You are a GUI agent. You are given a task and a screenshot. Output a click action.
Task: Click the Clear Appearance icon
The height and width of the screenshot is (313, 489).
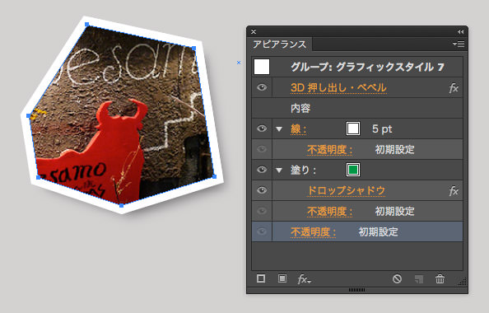[397, 278]
